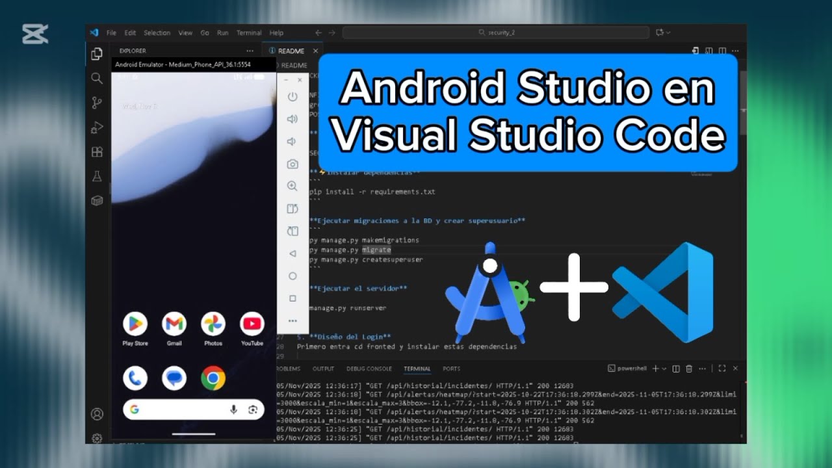Click Explorer panel more actions ellipsis
Viewport: 832px width, 468px height.
250,51
